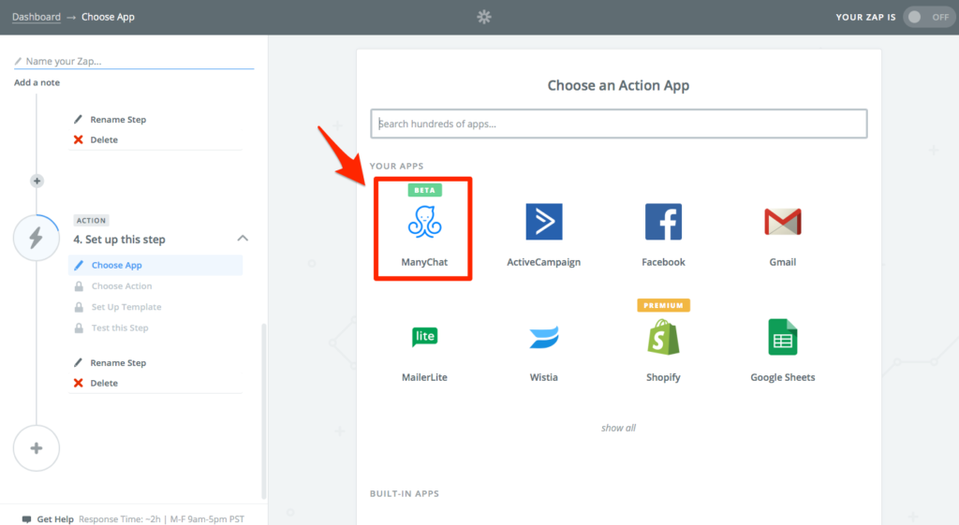Toggle the Zap ON/OFF switch
The image size is (959, 525).
[x=928, y=17]
